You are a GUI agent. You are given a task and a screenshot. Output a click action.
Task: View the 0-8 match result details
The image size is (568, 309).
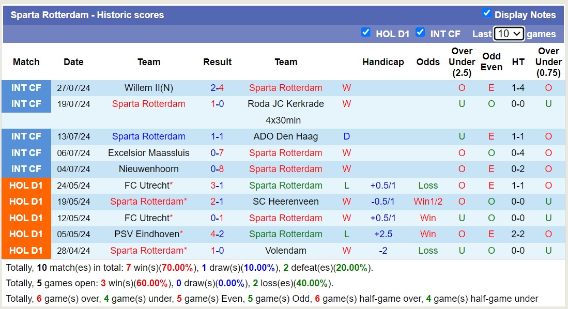click(217, 169)
